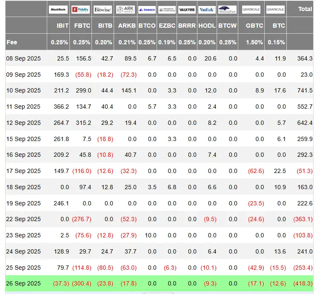Click the WisdomTree logo
The image size is (317, 294).
pyautogui.click(x=227, y=9)
